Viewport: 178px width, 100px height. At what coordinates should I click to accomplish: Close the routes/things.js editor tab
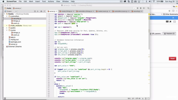click(73, 11)
